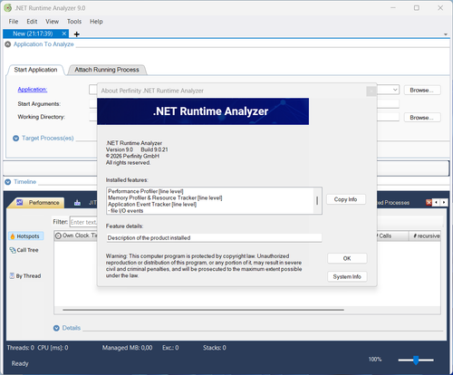Adjust the zoom slider handle
Screen dimensions: 453x375
pos(416,360)
